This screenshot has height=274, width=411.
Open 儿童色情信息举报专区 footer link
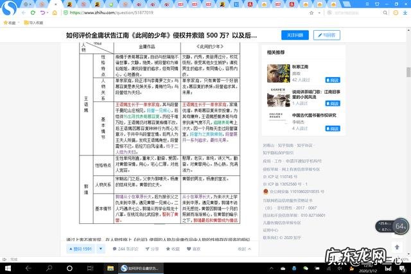click(x=282, y=223)
